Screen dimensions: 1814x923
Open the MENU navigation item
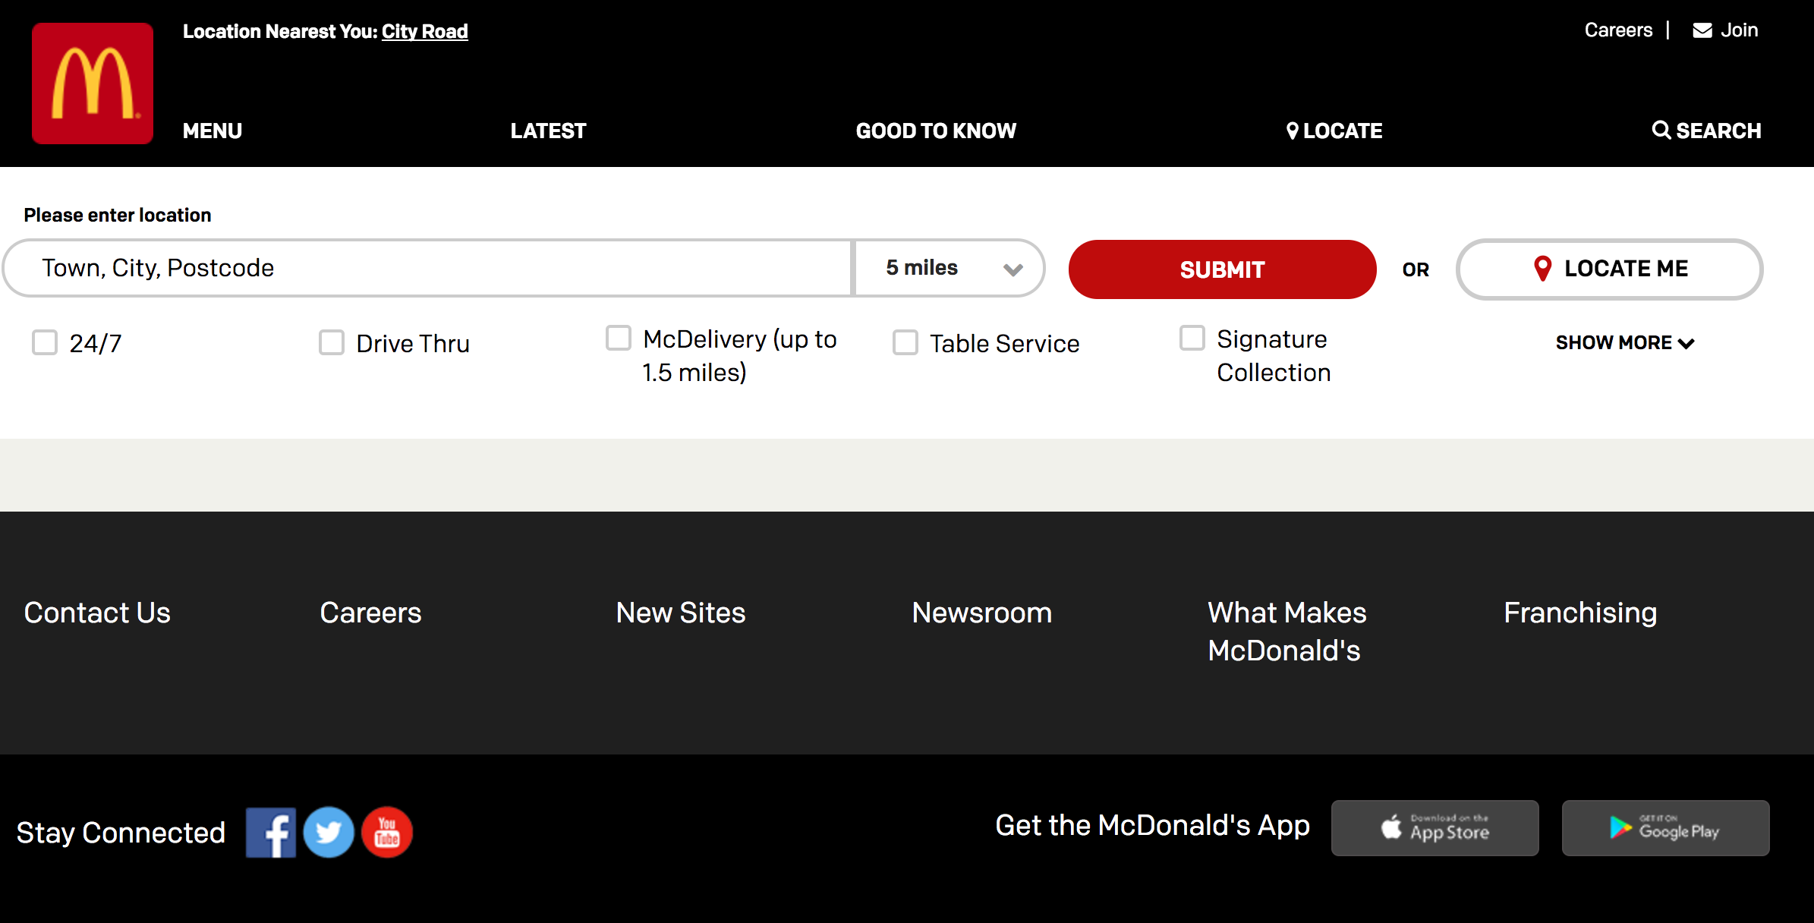click(x=213, y=131)
